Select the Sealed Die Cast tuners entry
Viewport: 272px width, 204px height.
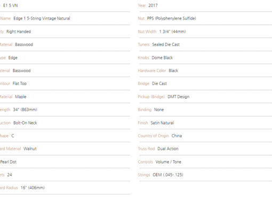point(166,44)
